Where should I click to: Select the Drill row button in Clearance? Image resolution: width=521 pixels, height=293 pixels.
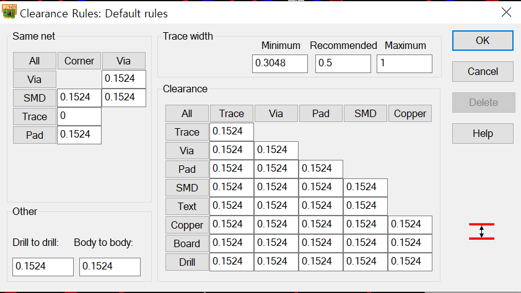tap(186, 262)
